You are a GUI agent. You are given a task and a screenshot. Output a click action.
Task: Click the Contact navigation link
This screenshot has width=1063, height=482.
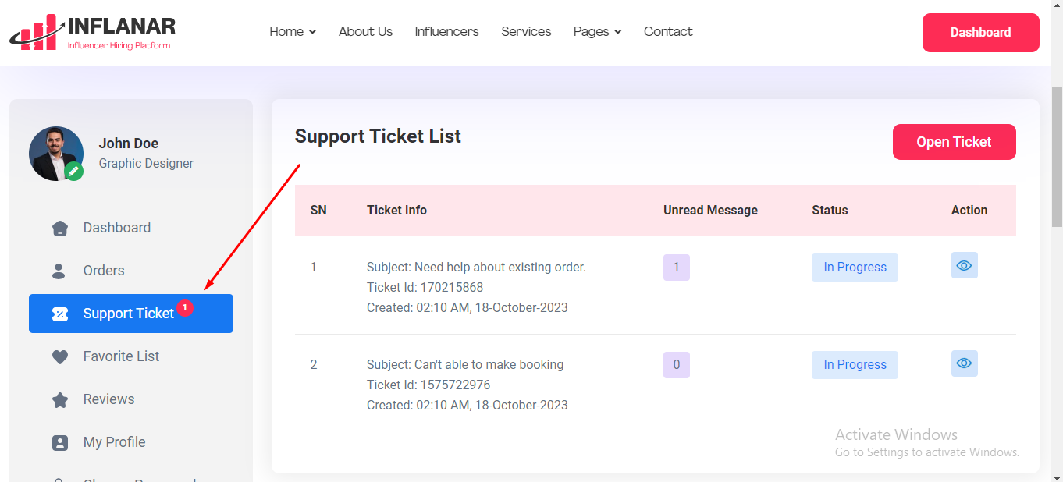point(668,32)
